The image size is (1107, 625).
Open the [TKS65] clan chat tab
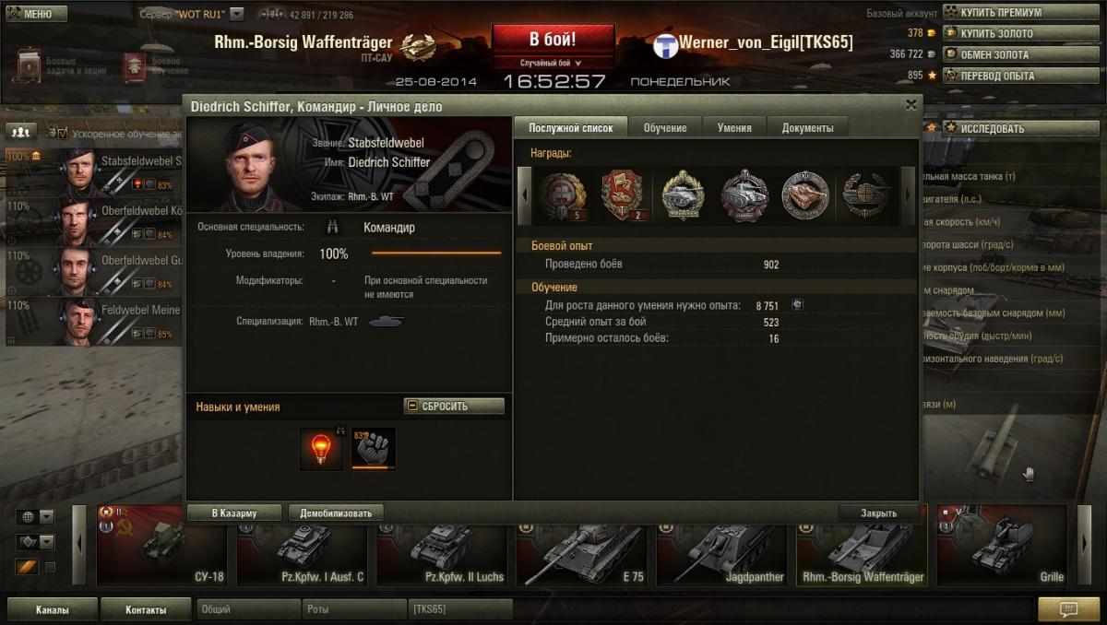(460, 609)
